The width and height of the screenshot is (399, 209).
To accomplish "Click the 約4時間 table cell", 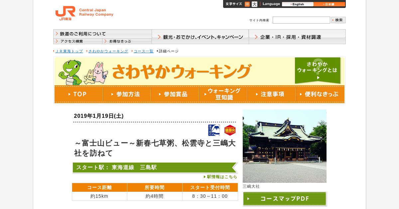I will tap(155, 196).
